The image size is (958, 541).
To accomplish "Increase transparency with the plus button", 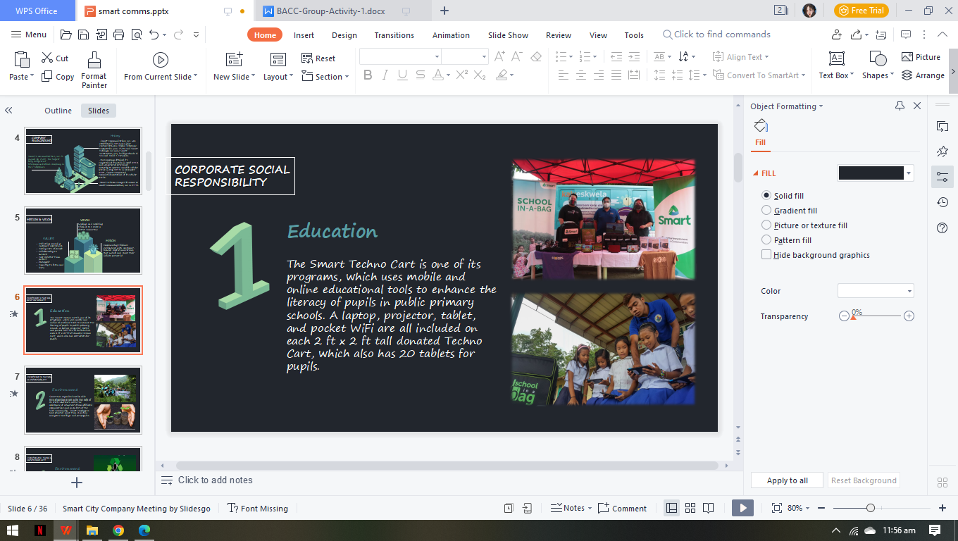I will [909, 316].
